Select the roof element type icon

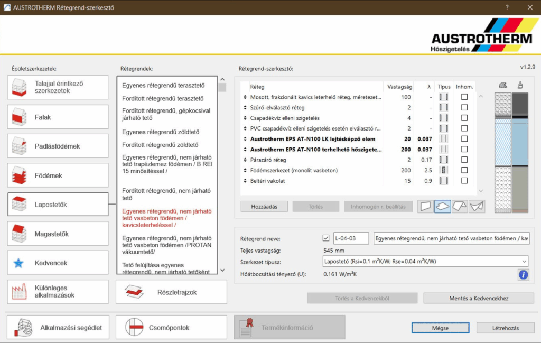click(x=460, y=206)
